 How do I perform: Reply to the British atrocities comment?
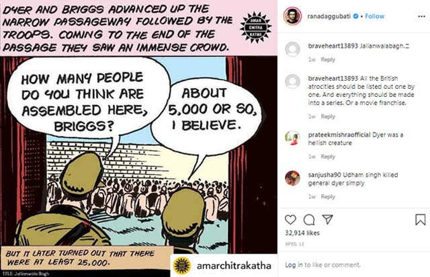tap(328, 116)
